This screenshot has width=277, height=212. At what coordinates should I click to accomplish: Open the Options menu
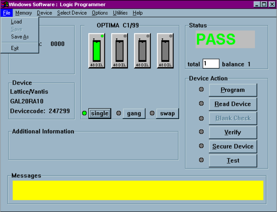pyautogui.click(x=100, y=13)
